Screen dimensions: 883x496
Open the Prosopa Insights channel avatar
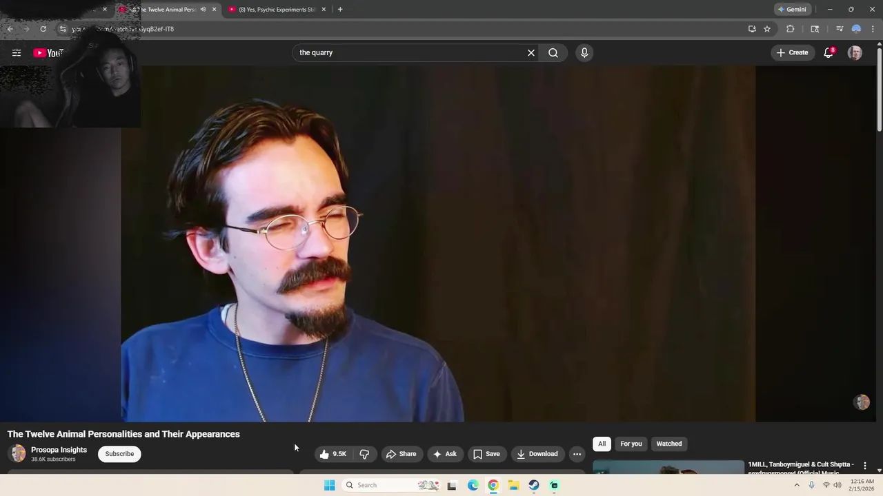pos(18,453)
